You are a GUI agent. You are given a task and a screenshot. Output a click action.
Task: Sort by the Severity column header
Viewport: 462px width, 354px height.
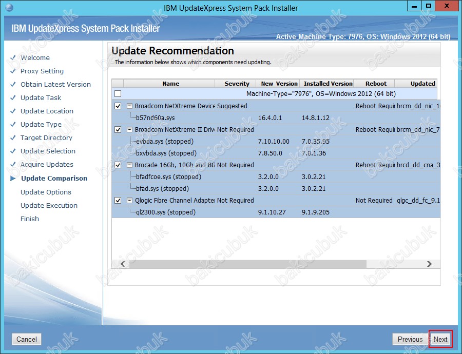(236, 83)
